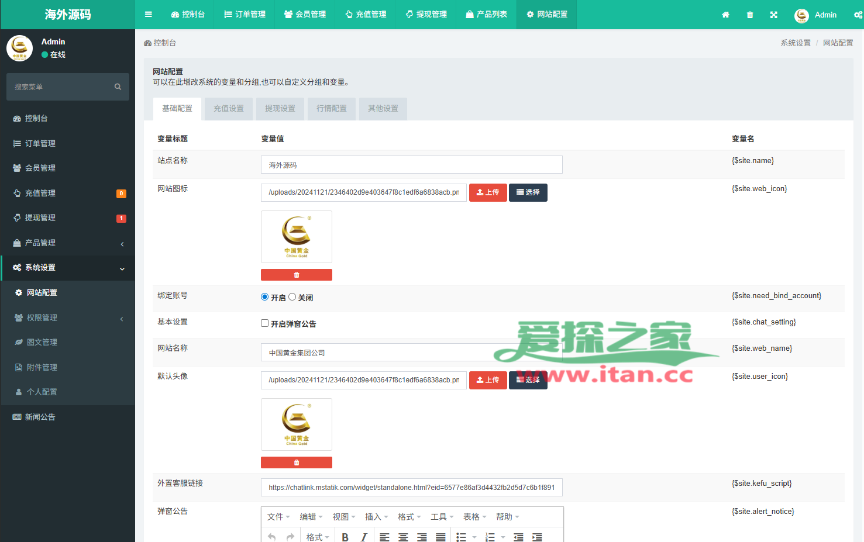The width and height of the screenshot is (864, 542).
Task: Open 提现管理 in the sidebar
Action: [x=68, y=218]
